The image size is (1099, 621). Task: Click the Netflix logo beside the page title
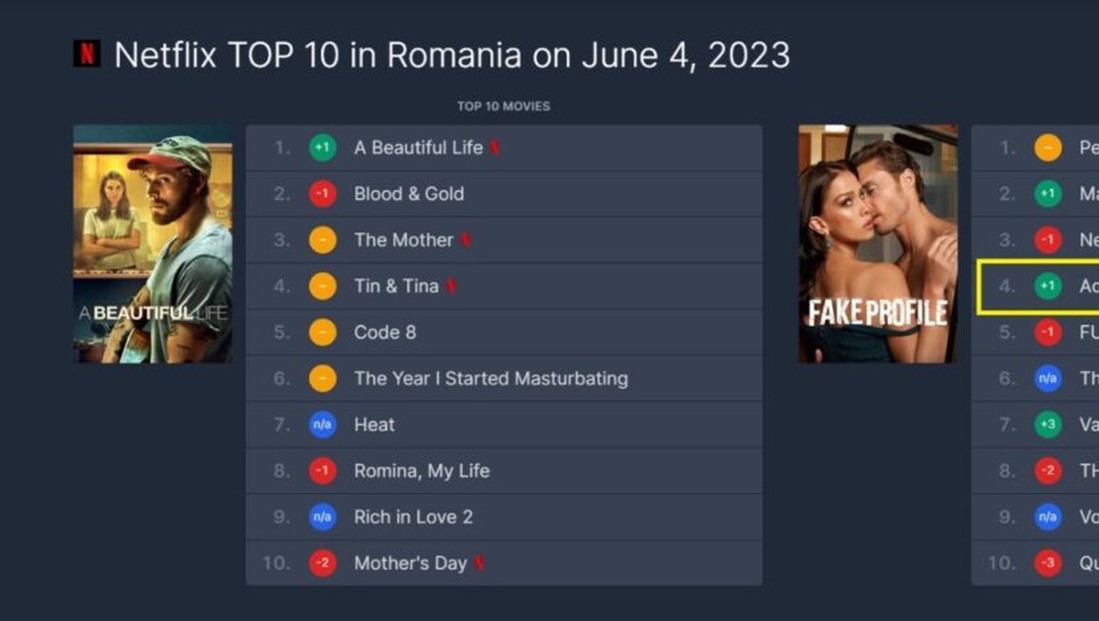point(86,54)
